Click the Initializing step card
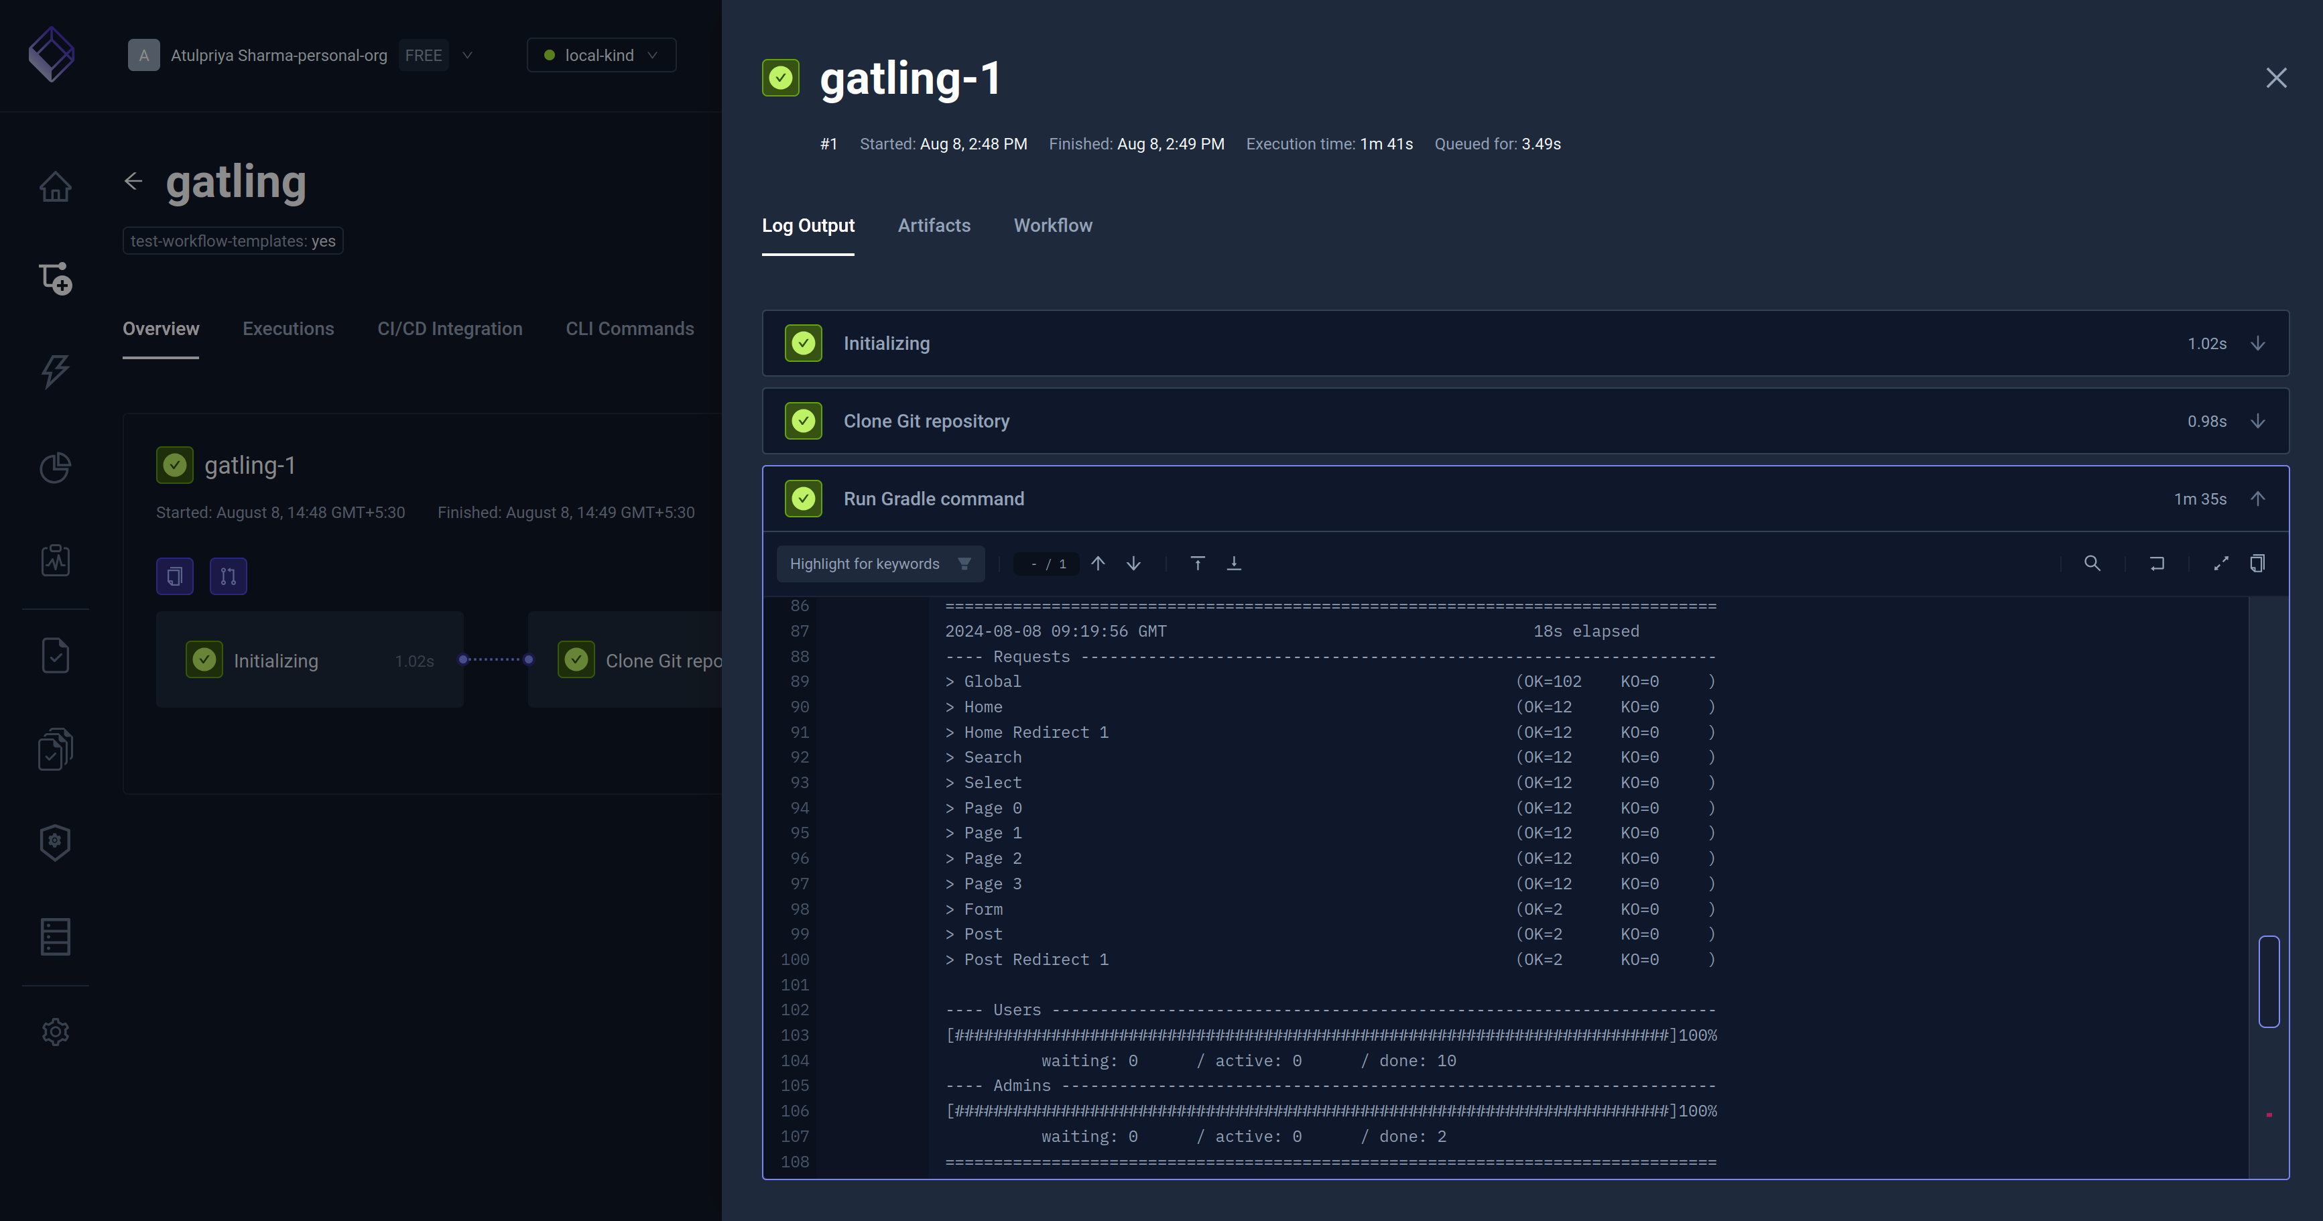The height and width of the screenshot is (1221, 2323). coord(310,659)
